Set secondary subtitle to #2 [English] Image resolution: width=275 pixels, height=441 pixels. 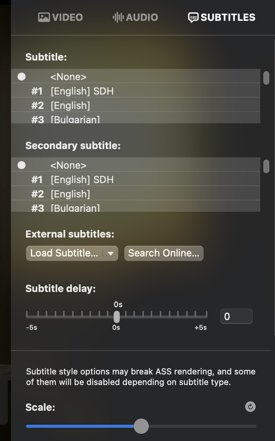point(135,194)
